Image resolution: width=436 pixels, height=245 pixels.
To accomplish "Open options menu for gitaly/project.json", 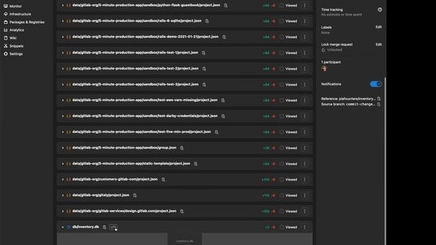I will tap(305, 195).
